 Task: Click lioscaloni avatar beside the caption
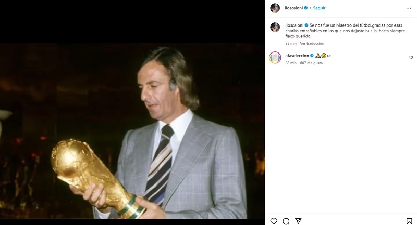[x=275, y=27]
